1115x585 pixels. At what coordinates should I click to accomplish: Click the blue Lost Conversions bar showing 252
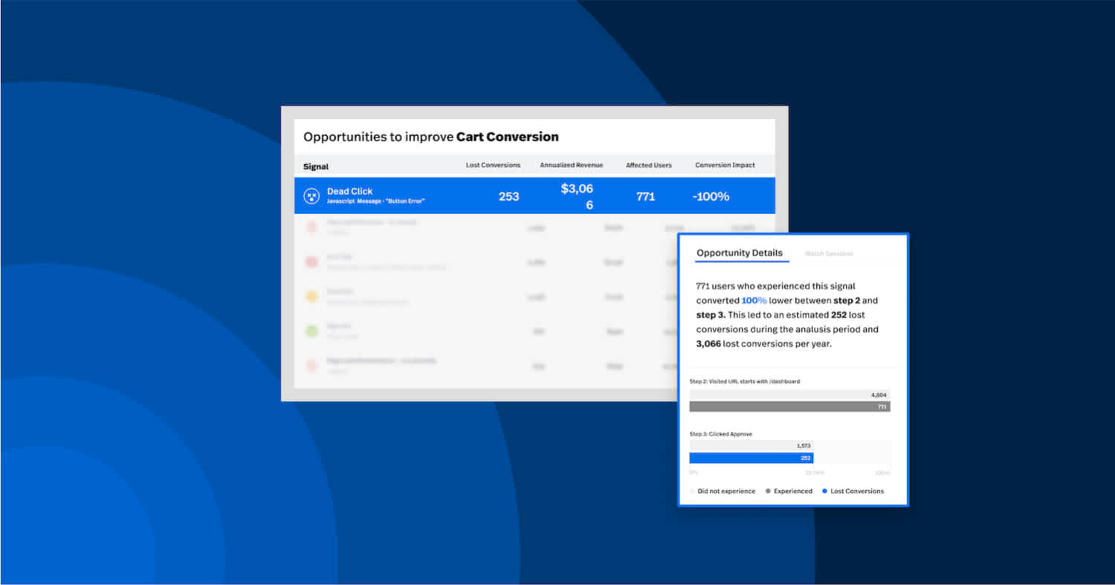[752, 458]
